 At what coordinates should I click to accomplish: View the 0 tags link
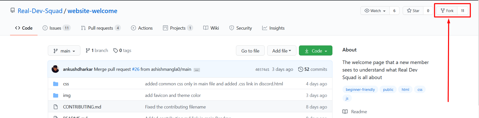pos(122,50)
